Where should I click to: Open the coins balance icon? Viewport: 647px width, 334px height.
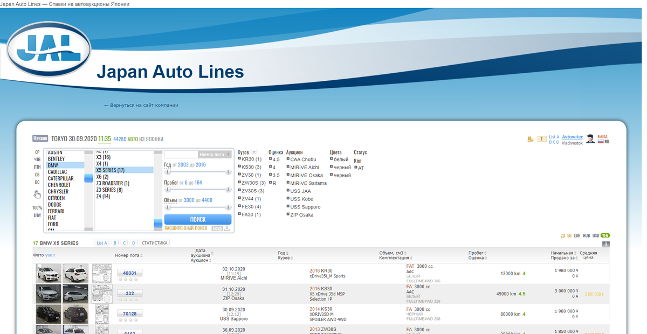point(531,139)
